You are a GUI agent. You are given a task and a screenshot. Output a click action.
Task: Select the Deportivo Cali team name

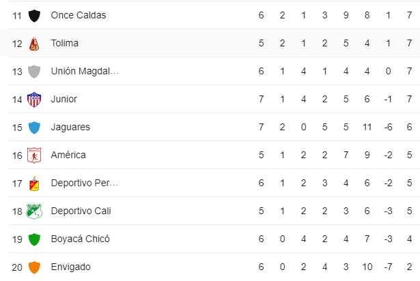coord(81,211)
